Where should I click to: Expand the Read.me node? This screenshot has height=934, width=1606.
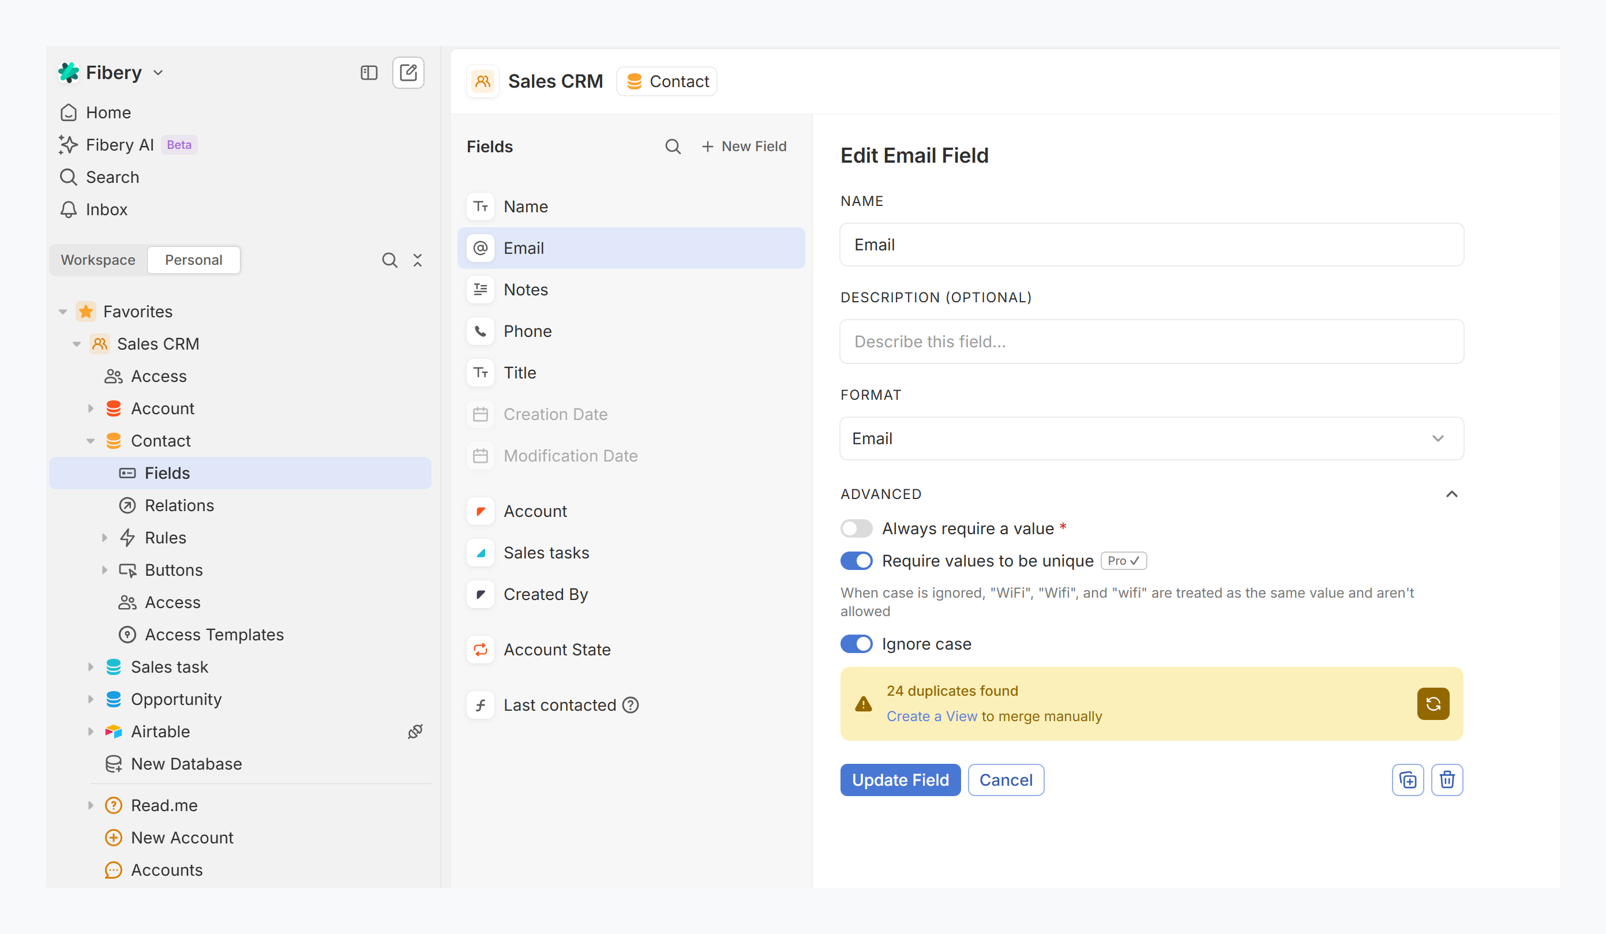[91, 805]
